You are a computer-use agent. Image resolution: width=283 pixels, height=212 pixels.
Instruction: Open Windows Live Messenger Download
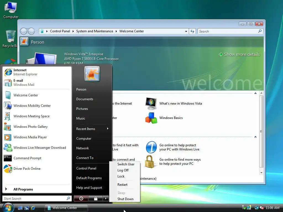pos(37,148)
